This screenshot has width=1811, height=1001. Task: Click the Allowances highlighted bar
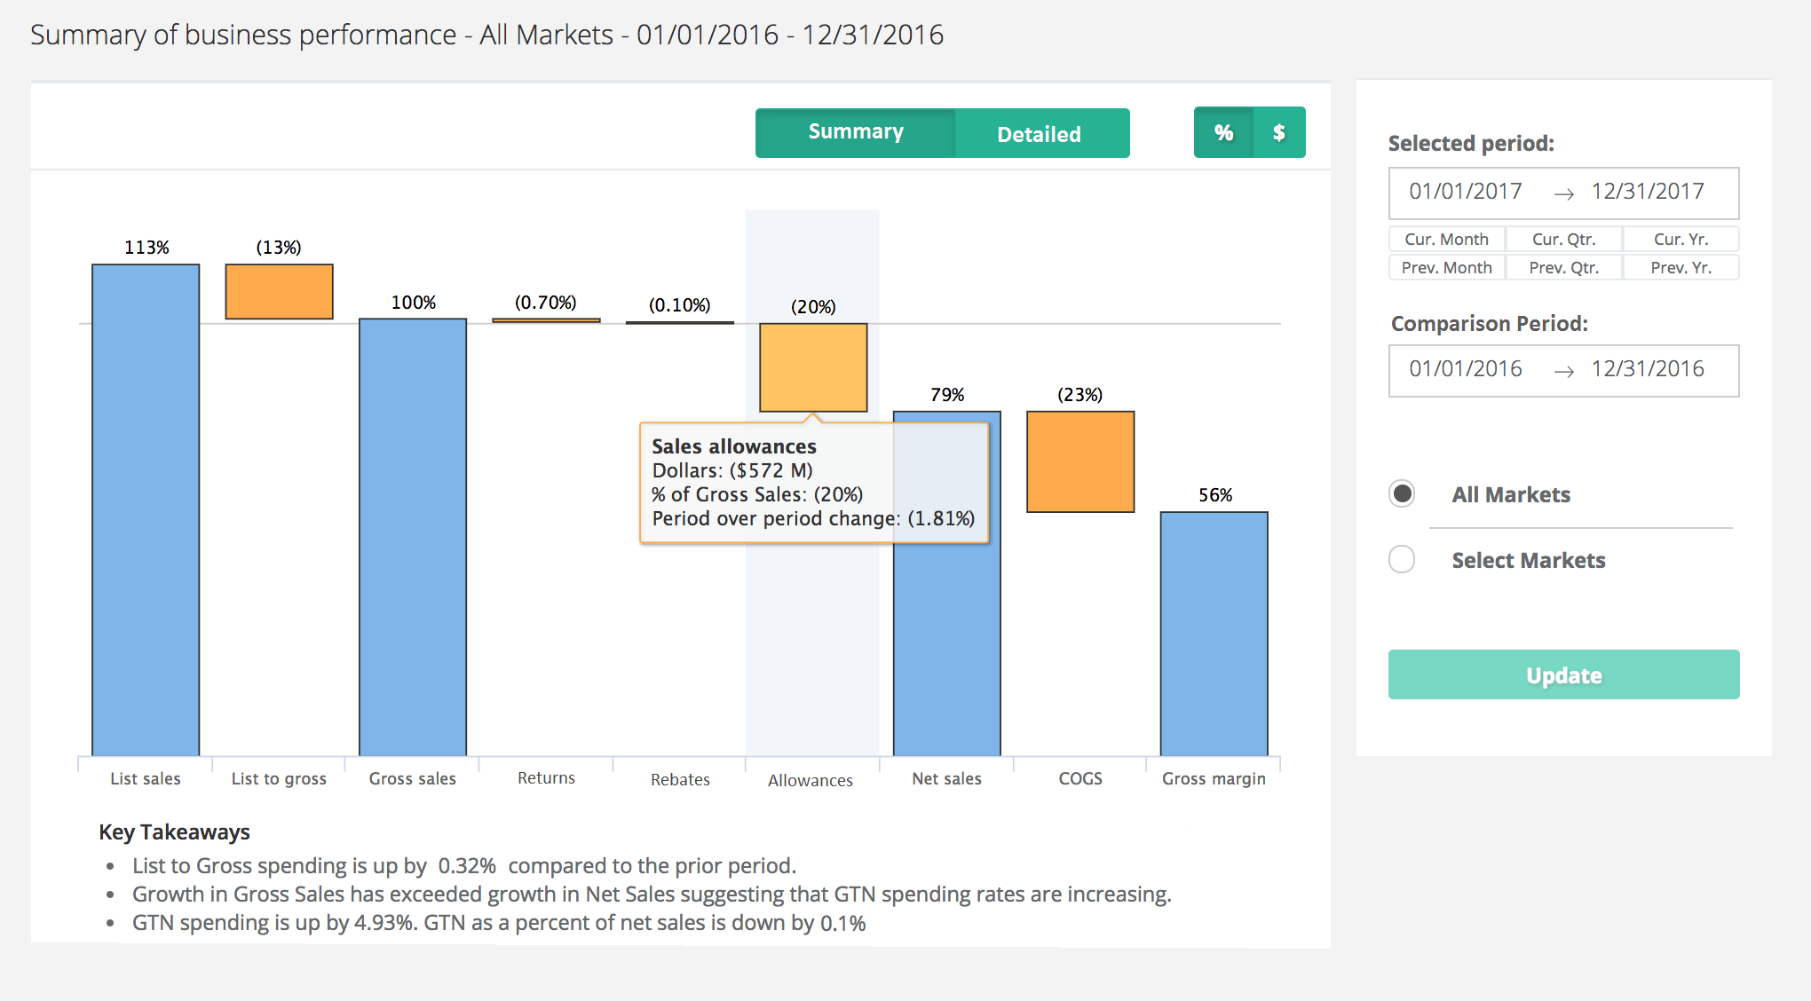point(812,367)
